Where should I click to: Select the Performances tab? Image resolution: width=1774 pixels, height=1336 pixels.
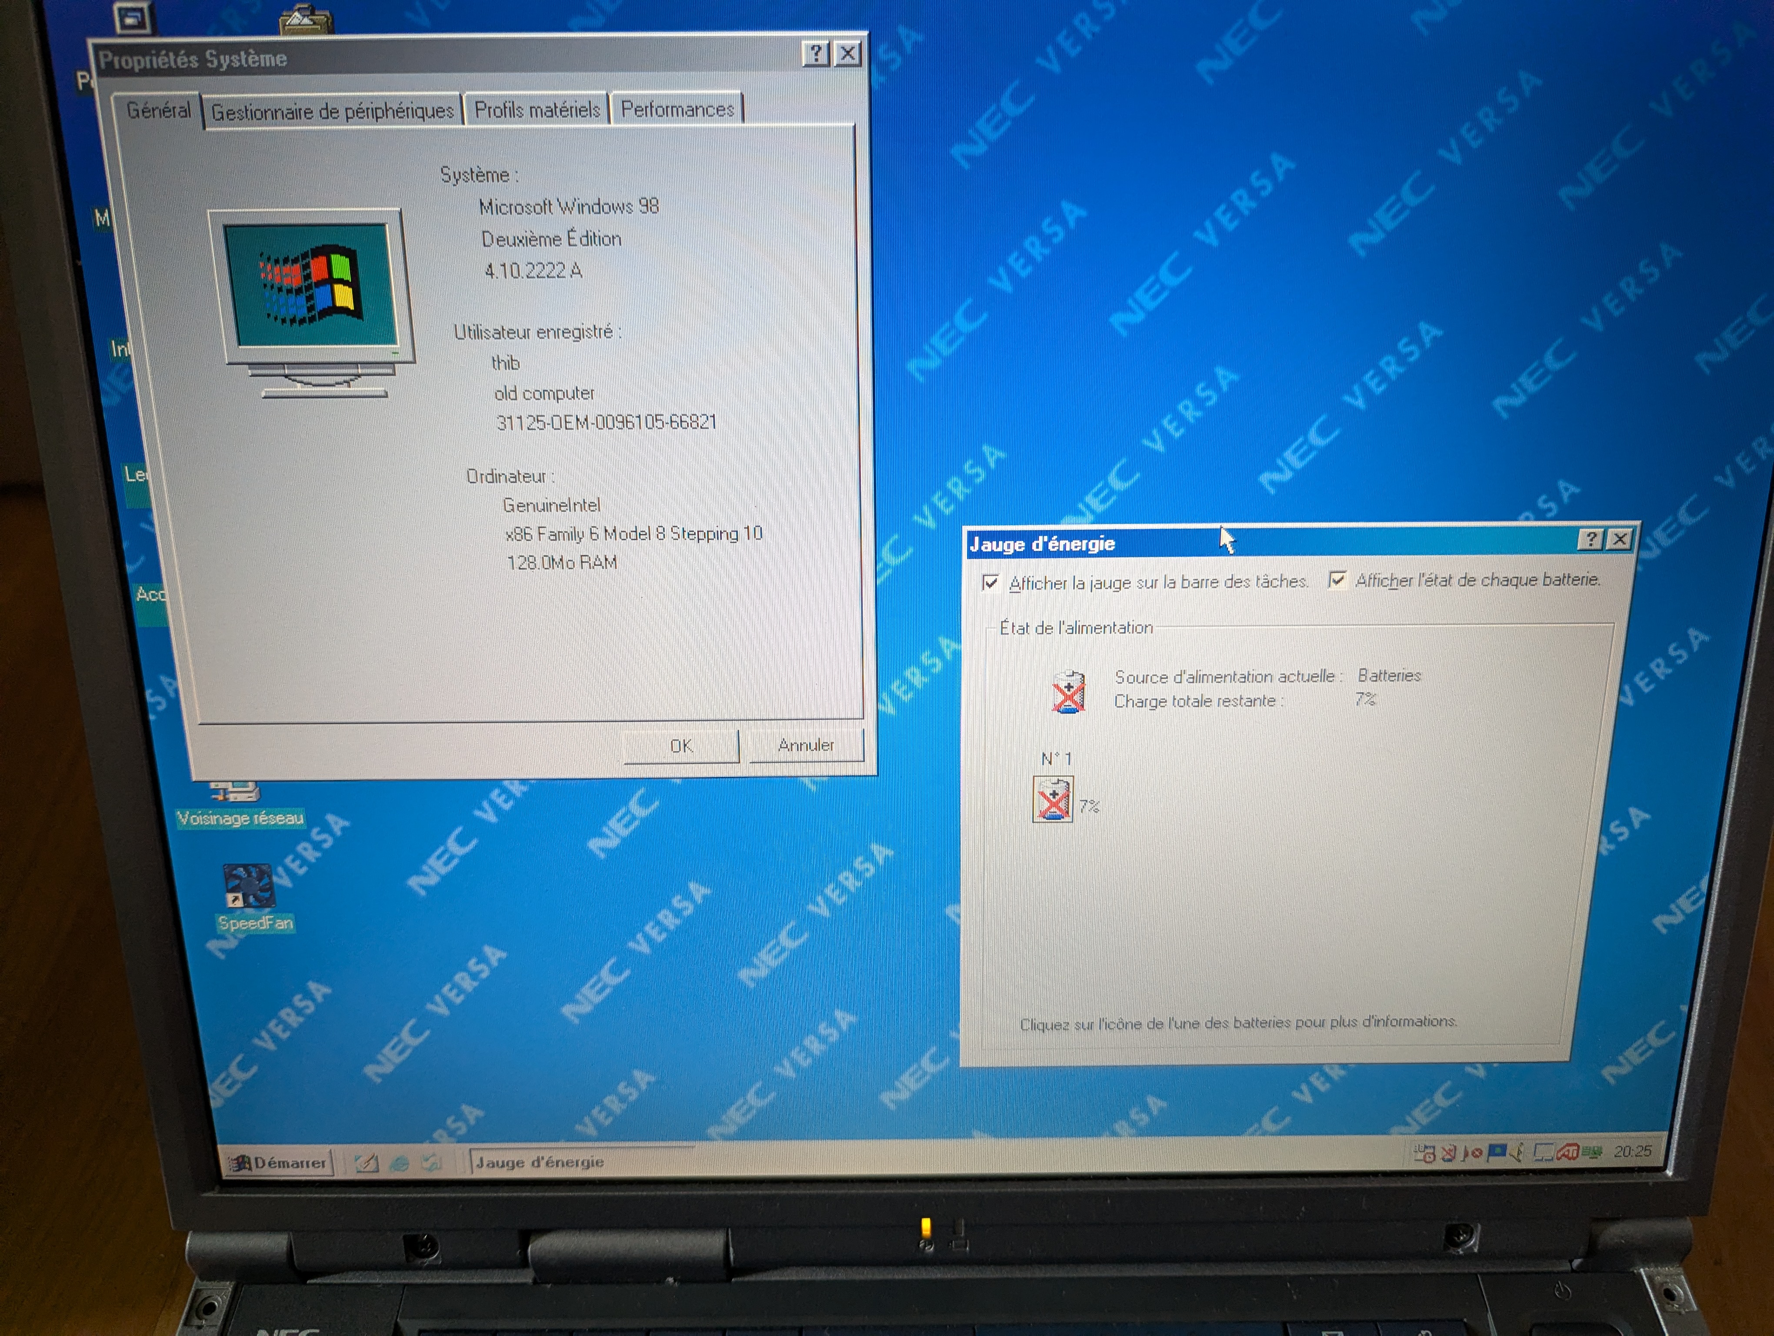tap(677, 109)
